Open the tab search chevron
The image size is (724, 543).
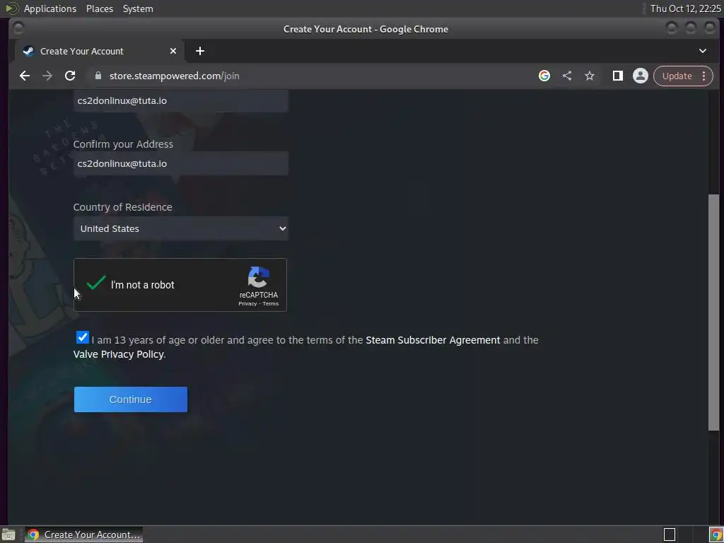(703, 51)
